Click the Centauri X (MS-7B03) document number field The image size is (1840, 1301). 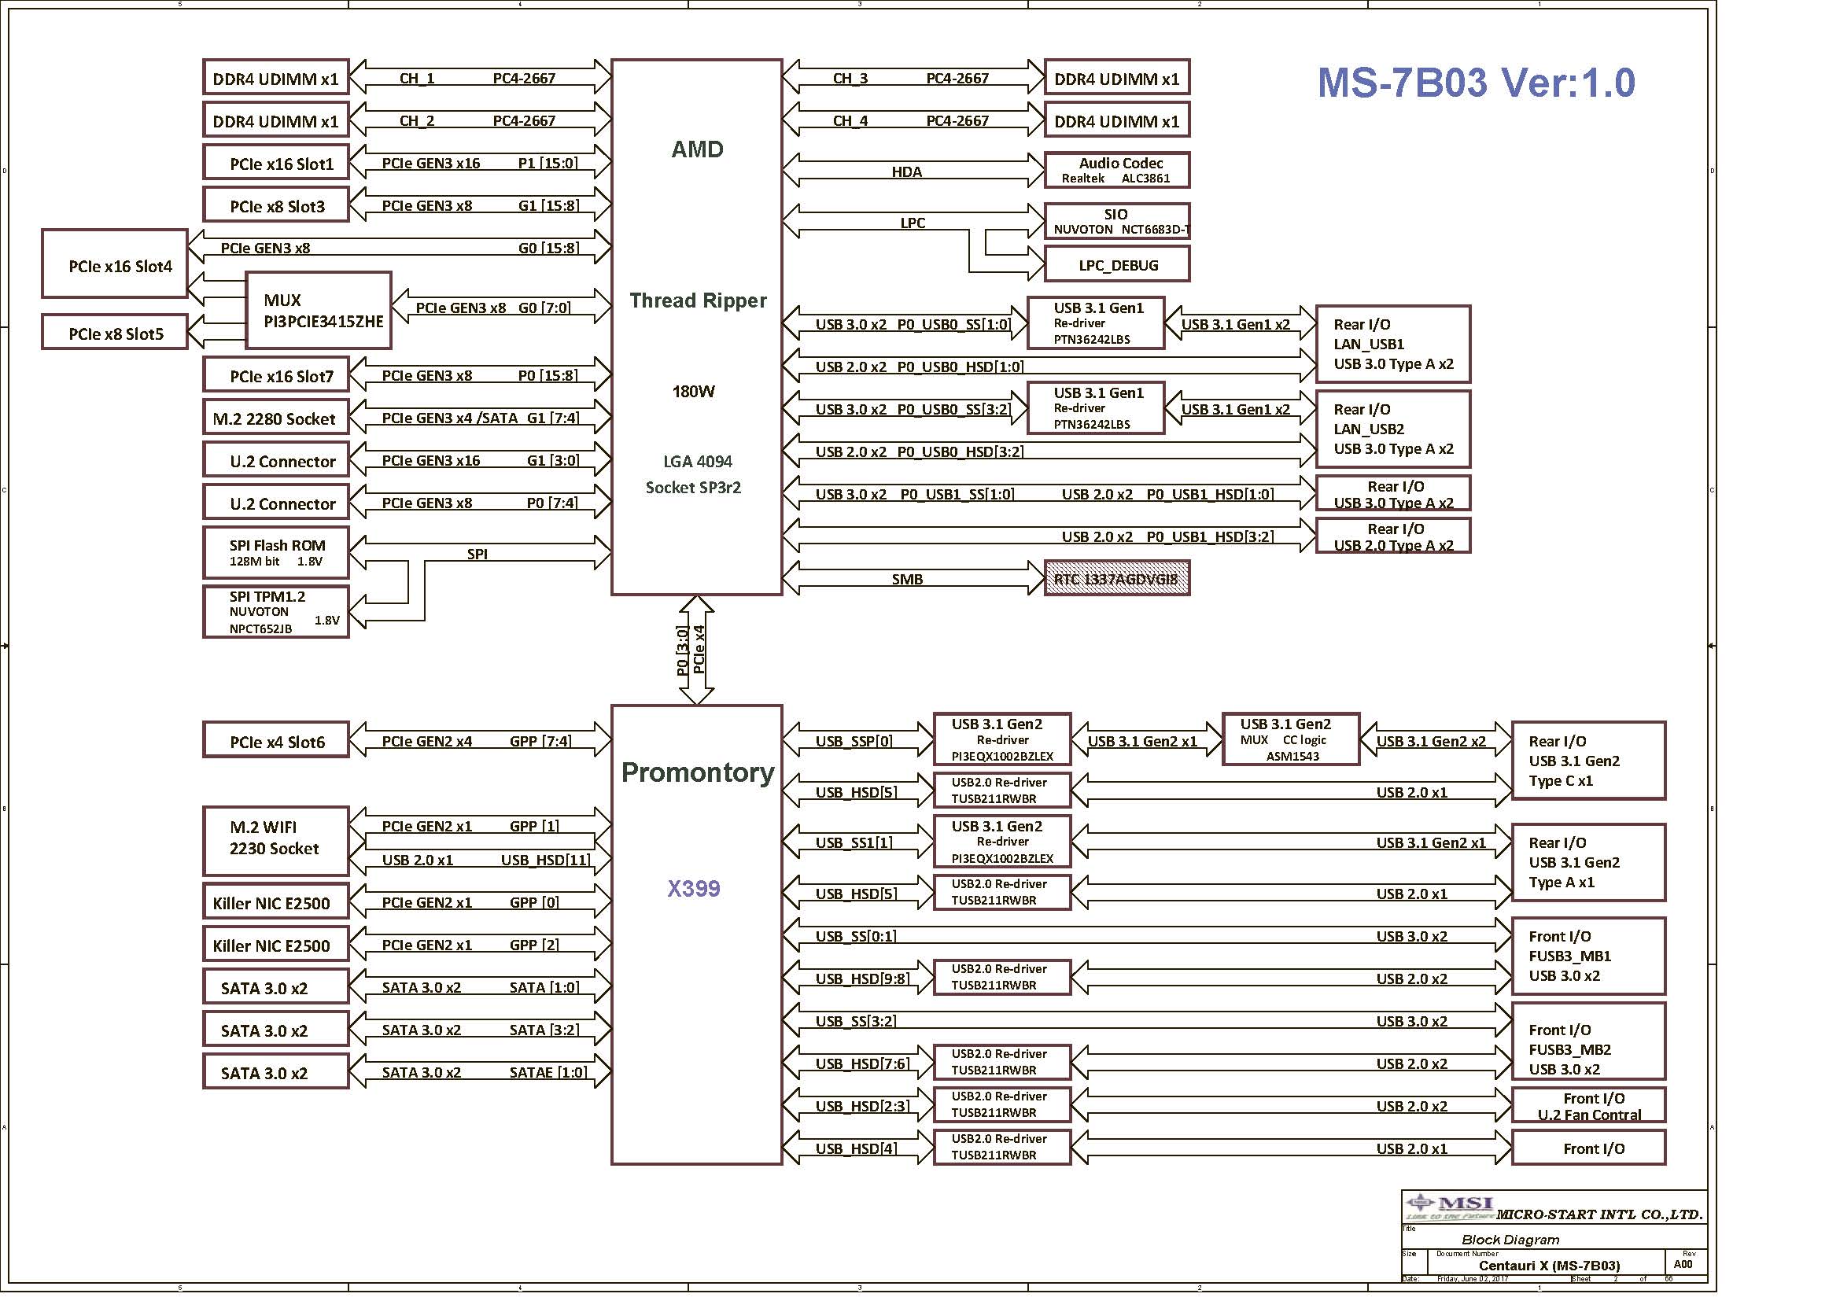[1548, 1266]
